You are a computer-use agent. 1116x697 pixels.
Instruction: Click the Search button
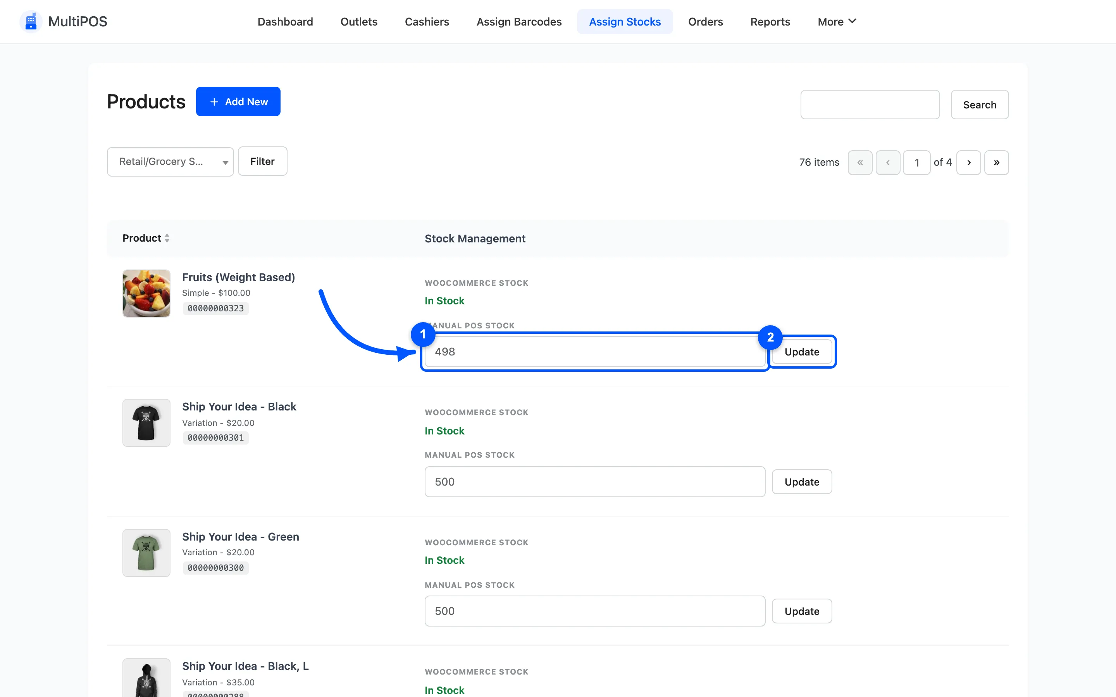[x=980, y=105]
